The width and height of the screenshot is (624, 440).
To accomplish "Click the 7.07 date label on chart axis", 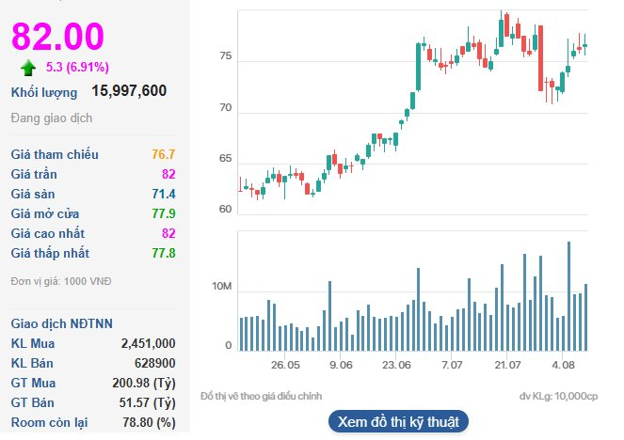I will click(453, 364).
